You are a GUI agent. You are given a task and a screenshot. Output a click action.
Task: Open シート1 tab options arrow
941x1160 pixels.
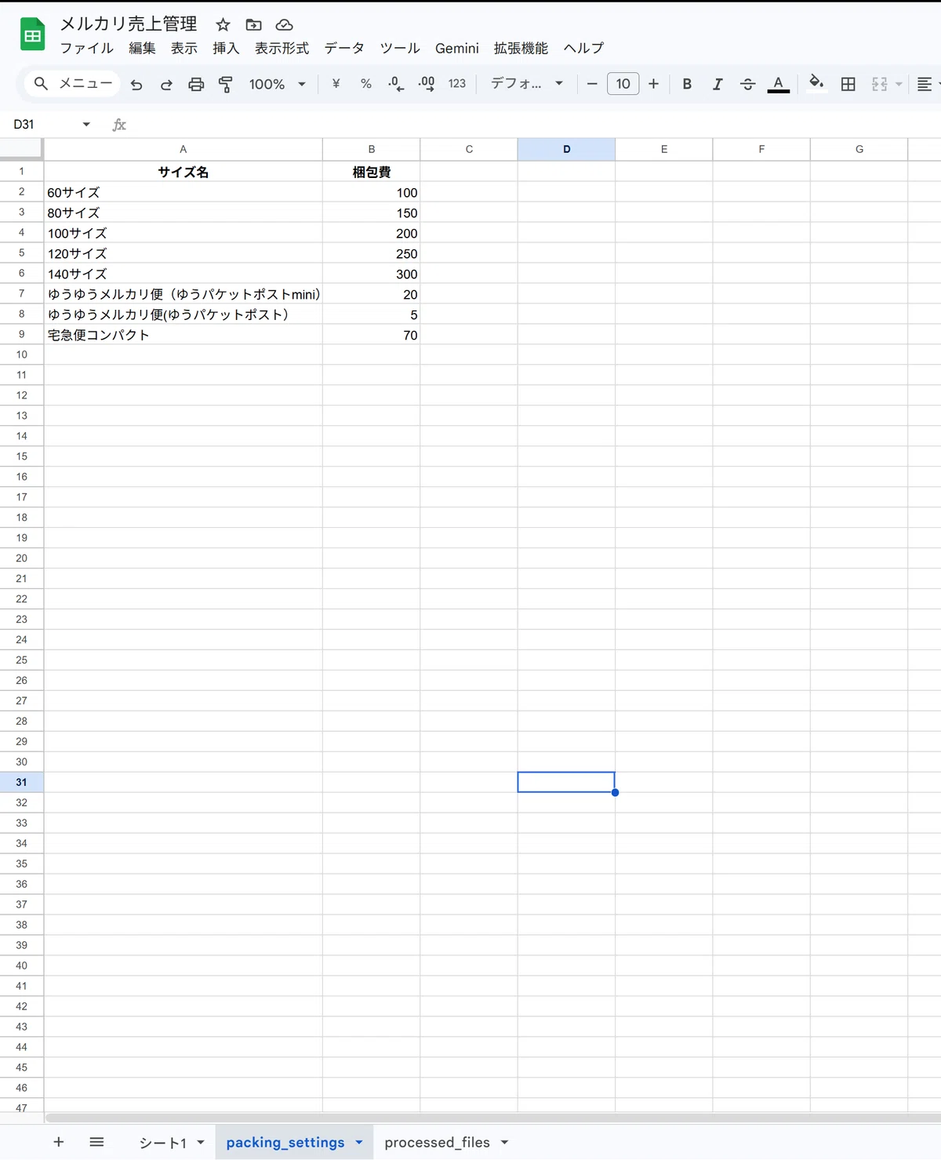[x=201, y=1142]
